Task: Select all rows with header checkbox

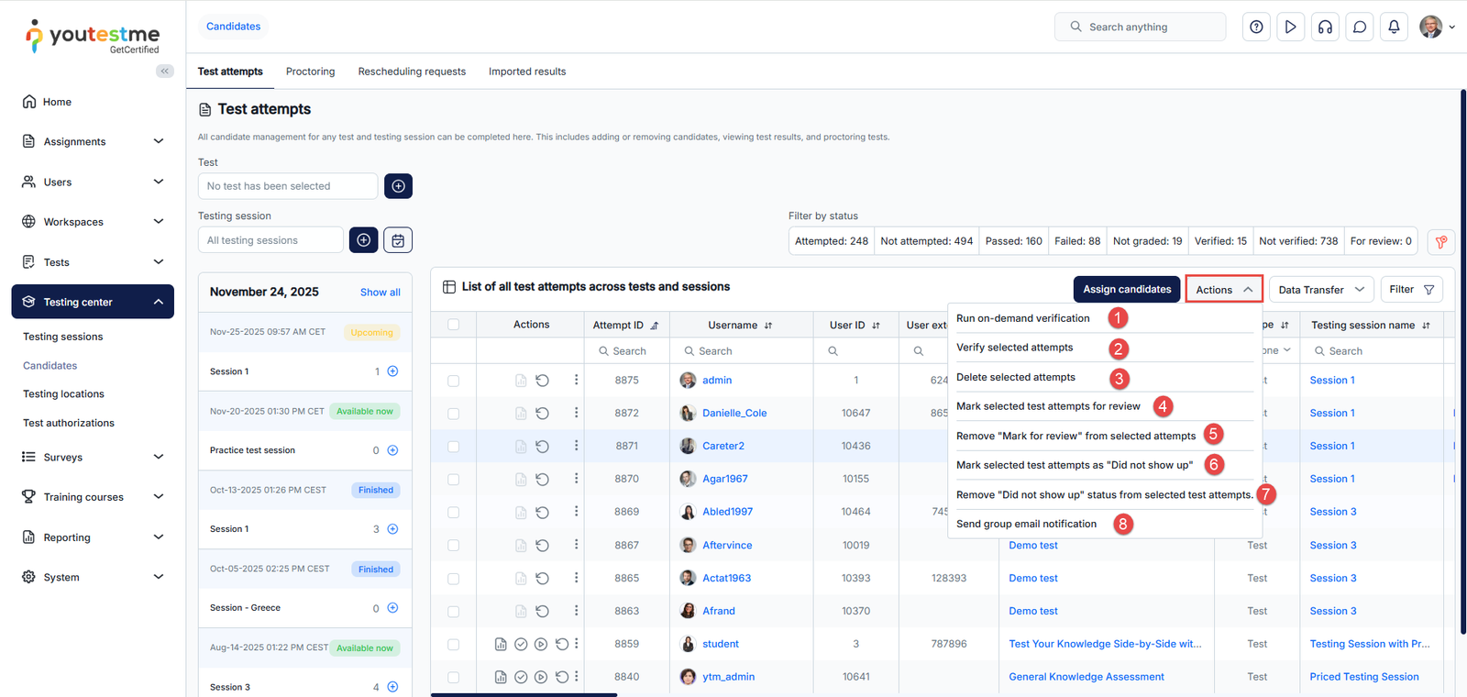Action: tap(453, 325)
